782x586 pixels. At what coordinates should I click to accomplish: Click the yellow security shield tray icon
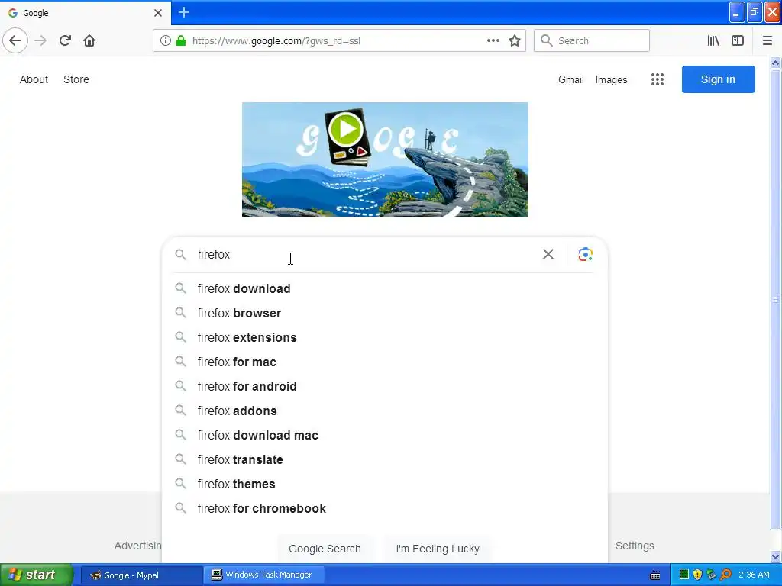[698, 575]
